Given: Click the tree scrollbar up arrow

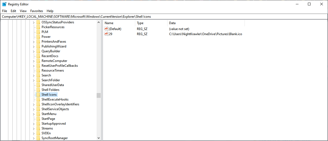Looking at the screenshot, I should click(99, 22).
